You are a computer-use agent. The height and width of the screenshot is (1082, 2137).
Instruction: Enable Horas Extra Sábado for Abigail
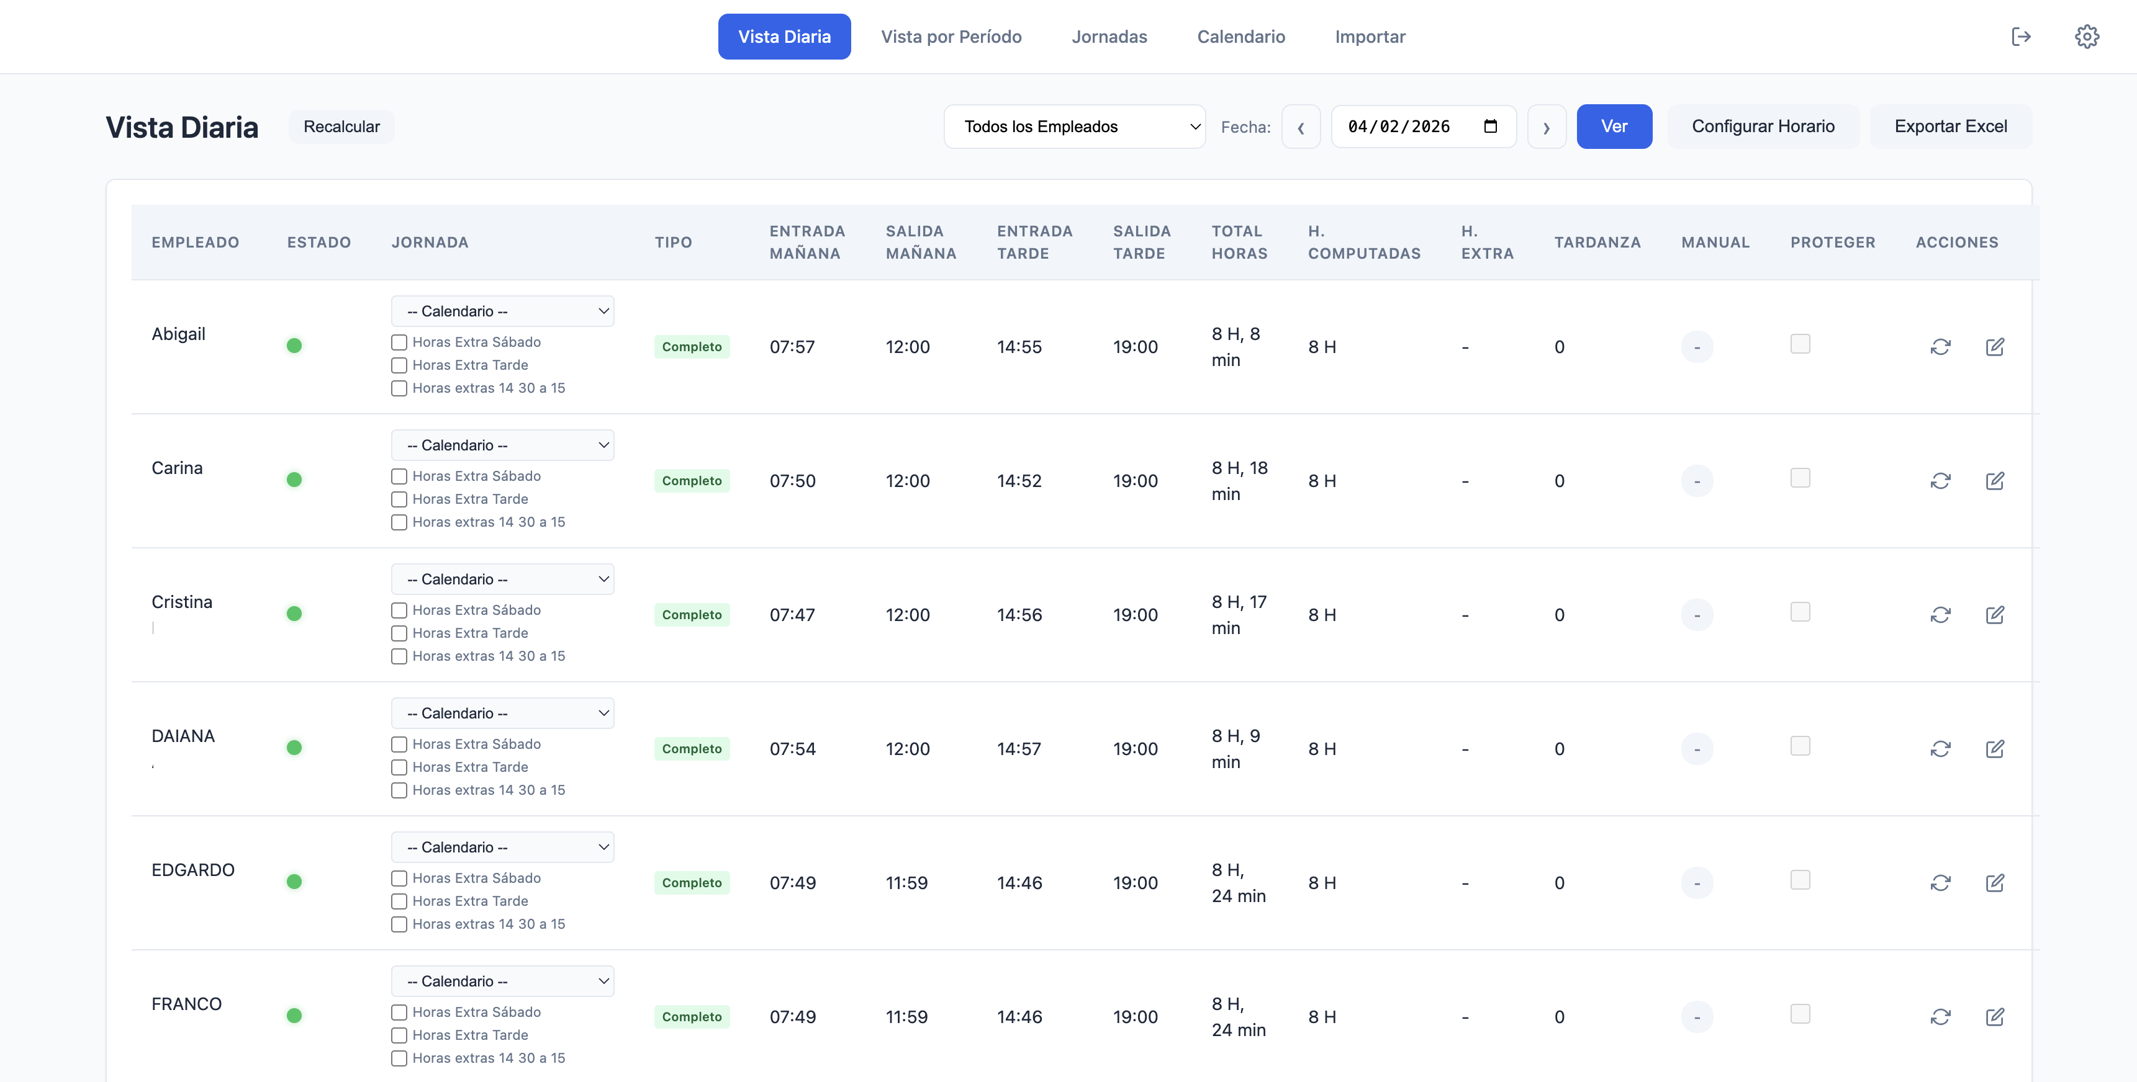[399, 342]
